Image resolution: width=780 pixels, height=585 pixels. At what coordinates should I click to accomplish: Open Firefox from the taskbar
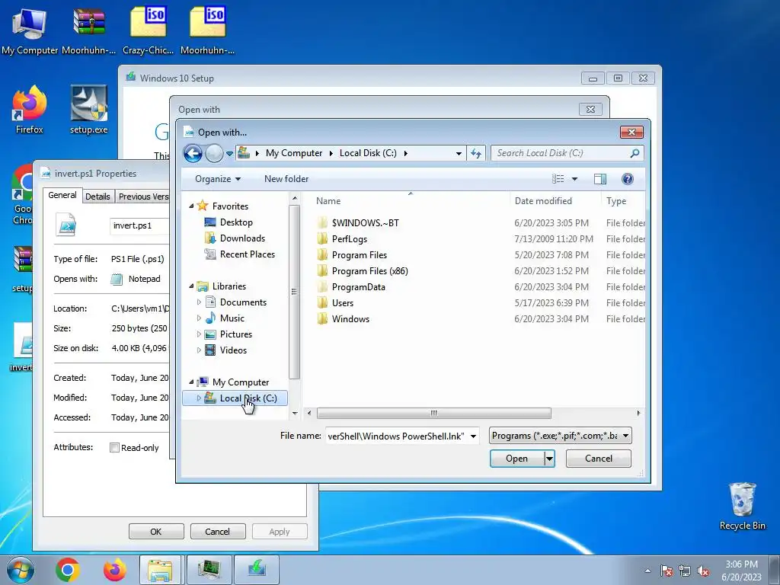[114, 570]
